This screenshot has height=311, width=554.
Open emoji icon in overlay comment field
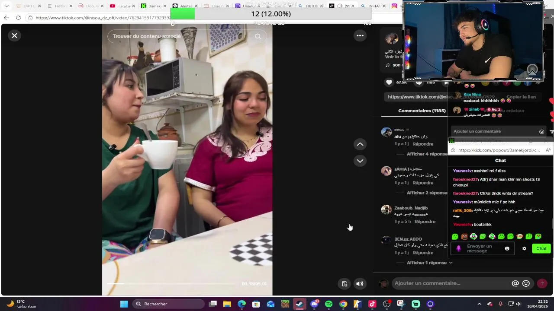pos(541,131)
